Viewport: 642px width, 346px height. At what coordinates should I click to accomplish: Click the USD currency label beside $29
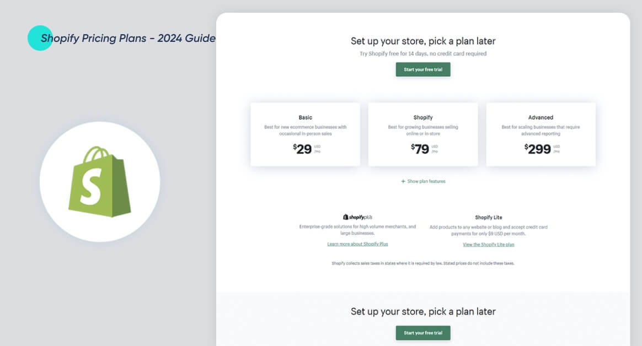pyautogui.click(x=316, y=146)
